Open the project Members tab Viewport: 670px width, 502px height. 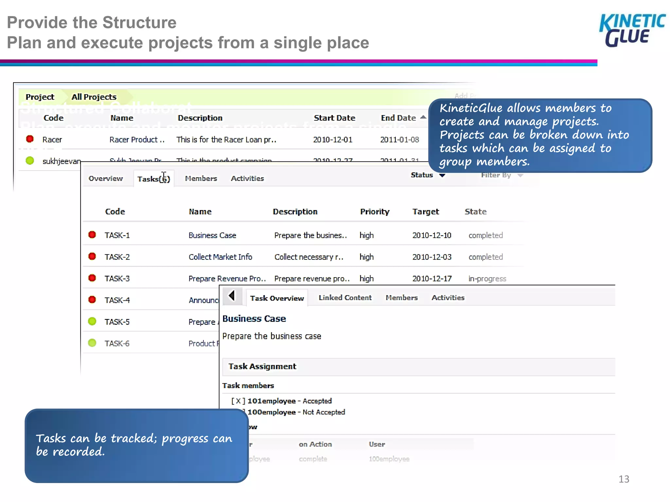click(201, 178)
